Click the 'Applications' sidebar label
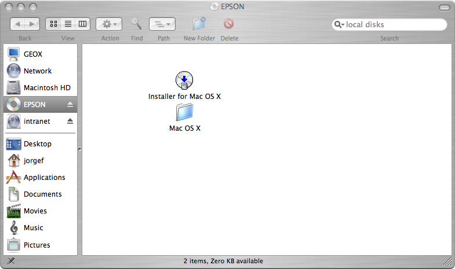 pos(45,178)
